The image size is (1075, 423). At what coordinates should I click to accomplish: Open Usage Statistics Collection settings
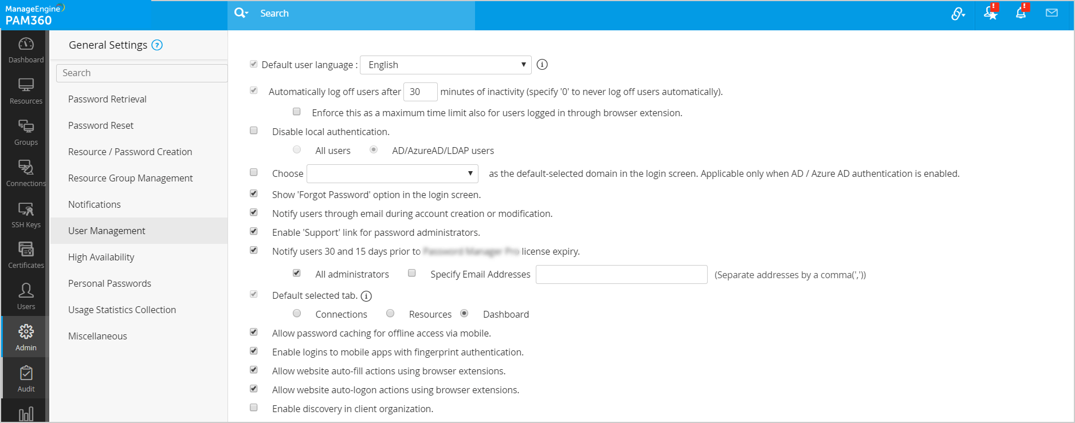(122, 310)
